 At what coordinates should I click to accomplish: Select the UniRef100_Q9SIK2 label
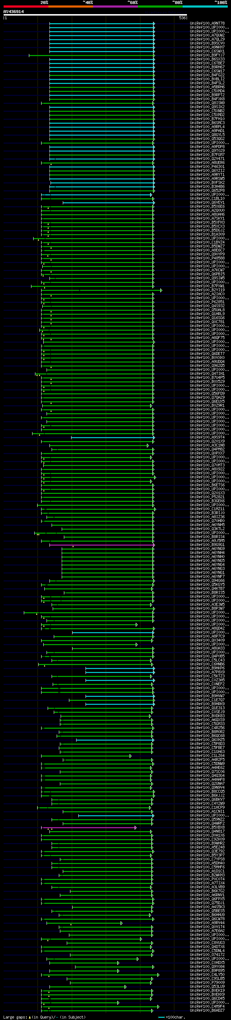click(x=207, y=107)
